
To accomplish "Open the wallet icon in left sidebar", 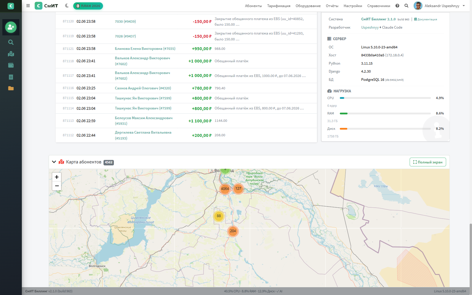I will point(11,65).
